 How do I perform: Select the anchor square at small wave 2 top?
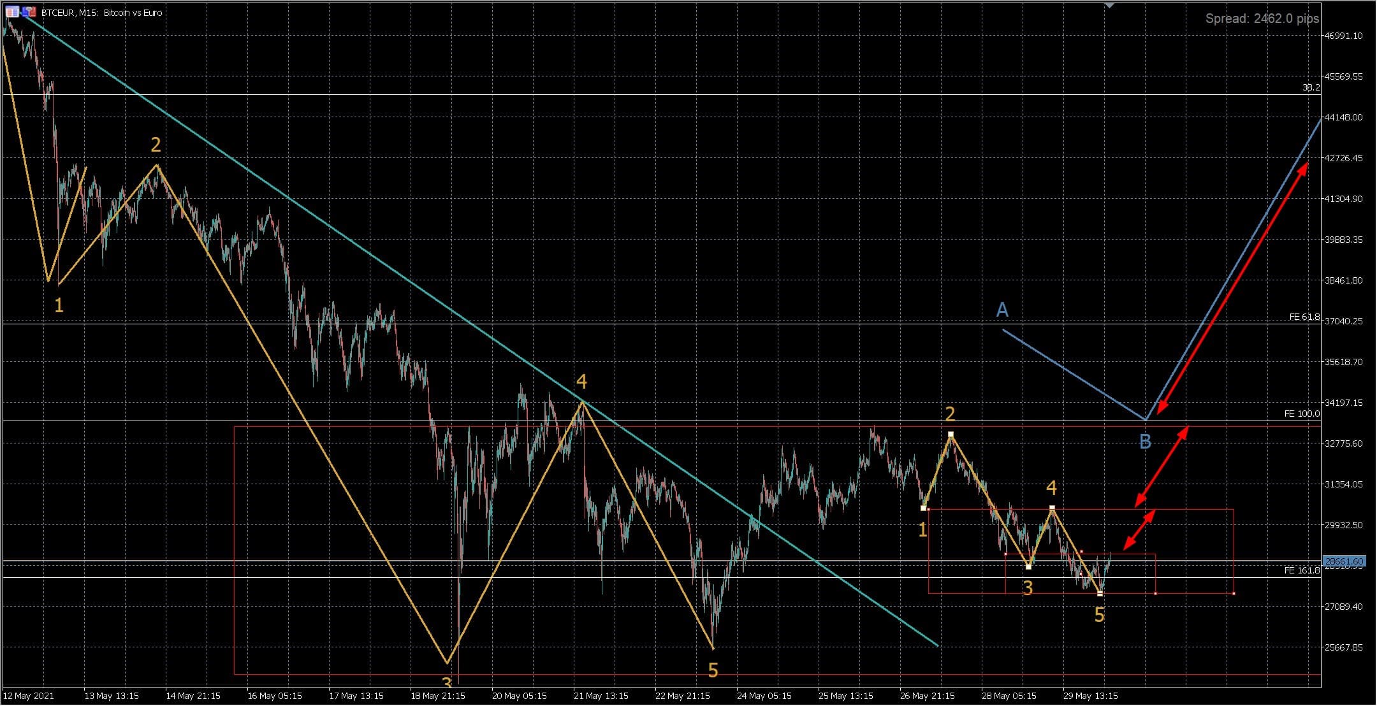[951, 435]
